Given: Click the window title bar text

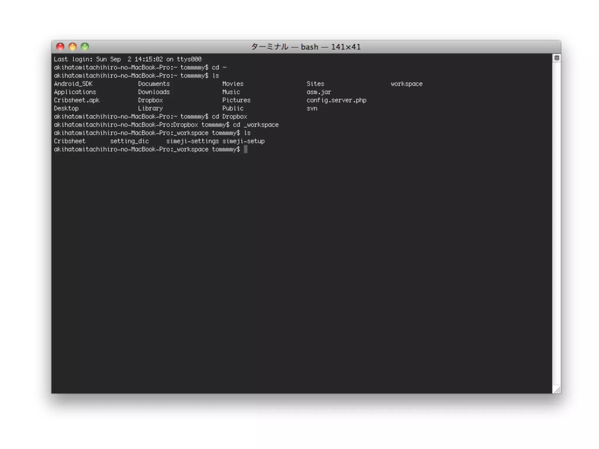Looking at the screenshot, I should coord(306,47).
